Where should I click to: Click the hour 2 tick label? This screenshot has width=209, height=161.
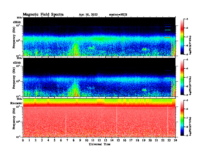point(36,140)
